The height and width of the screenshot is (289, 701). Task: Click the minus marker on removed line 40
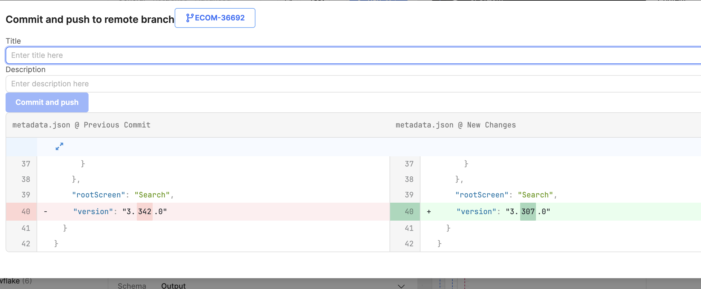(46, 212)
